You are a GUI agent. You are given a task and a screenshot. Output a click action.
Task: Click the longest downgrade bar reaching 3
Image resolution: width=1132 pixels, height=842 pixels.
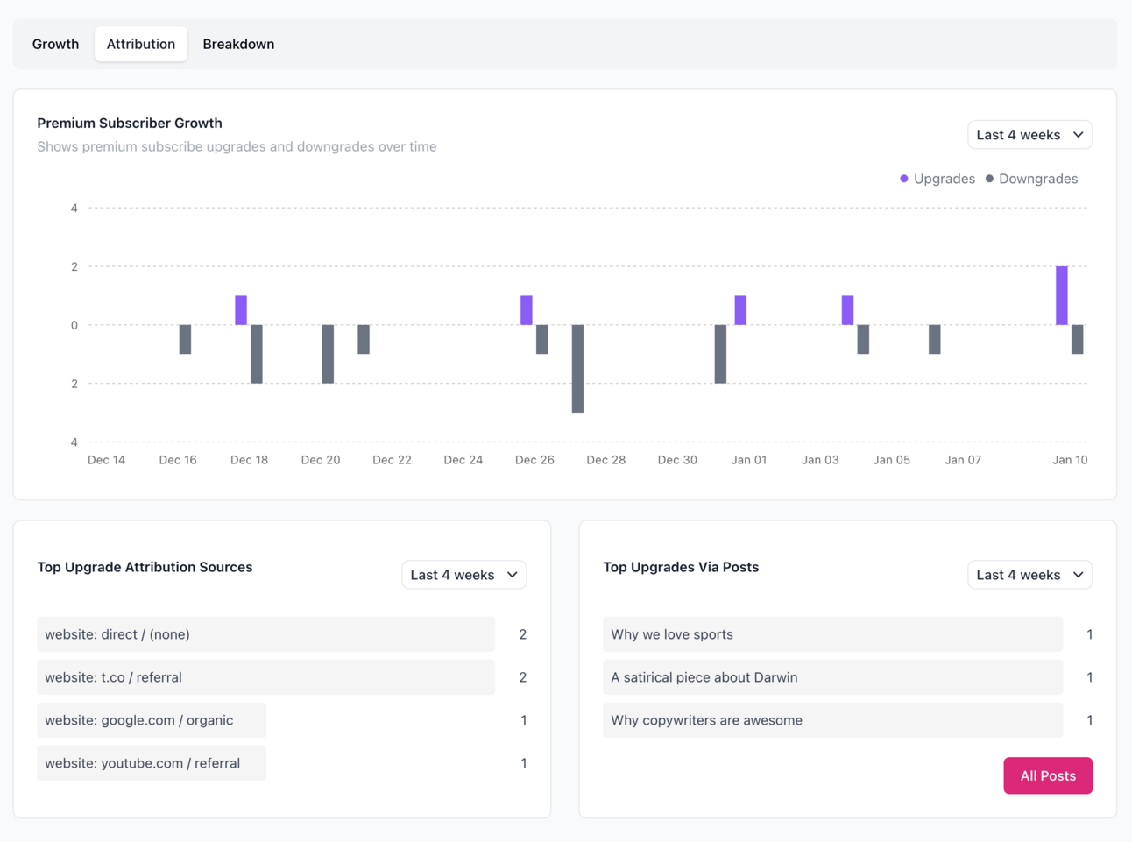click(x=578, y=369)
